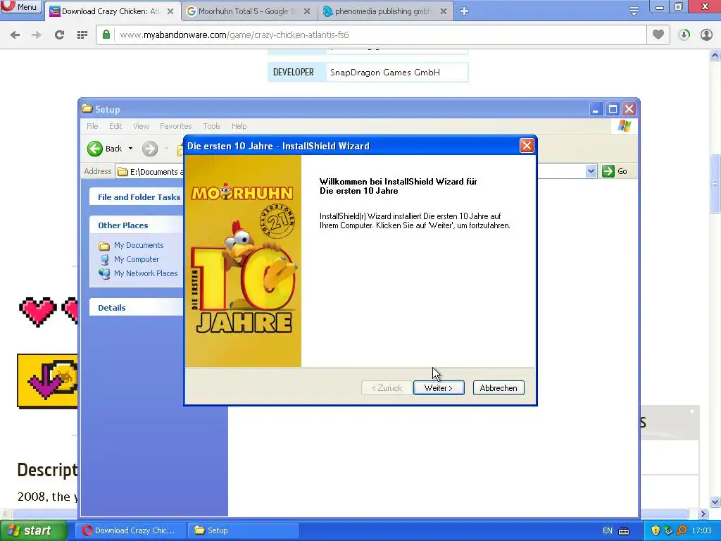The image size is (721, 541).
Task: Click Forward arrow in Setup explorer
Action: 150,149
